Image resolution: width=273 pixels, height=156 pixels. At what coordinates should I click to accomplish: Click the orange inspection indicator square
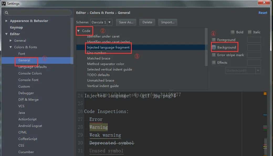tap(265, 94)
